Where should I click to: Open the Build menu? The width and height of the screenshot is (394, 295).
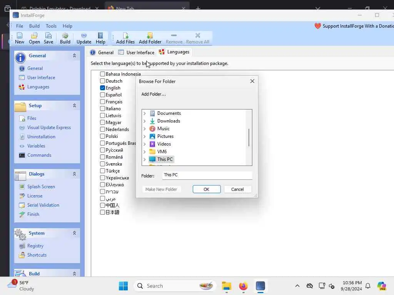click(34, 26)
